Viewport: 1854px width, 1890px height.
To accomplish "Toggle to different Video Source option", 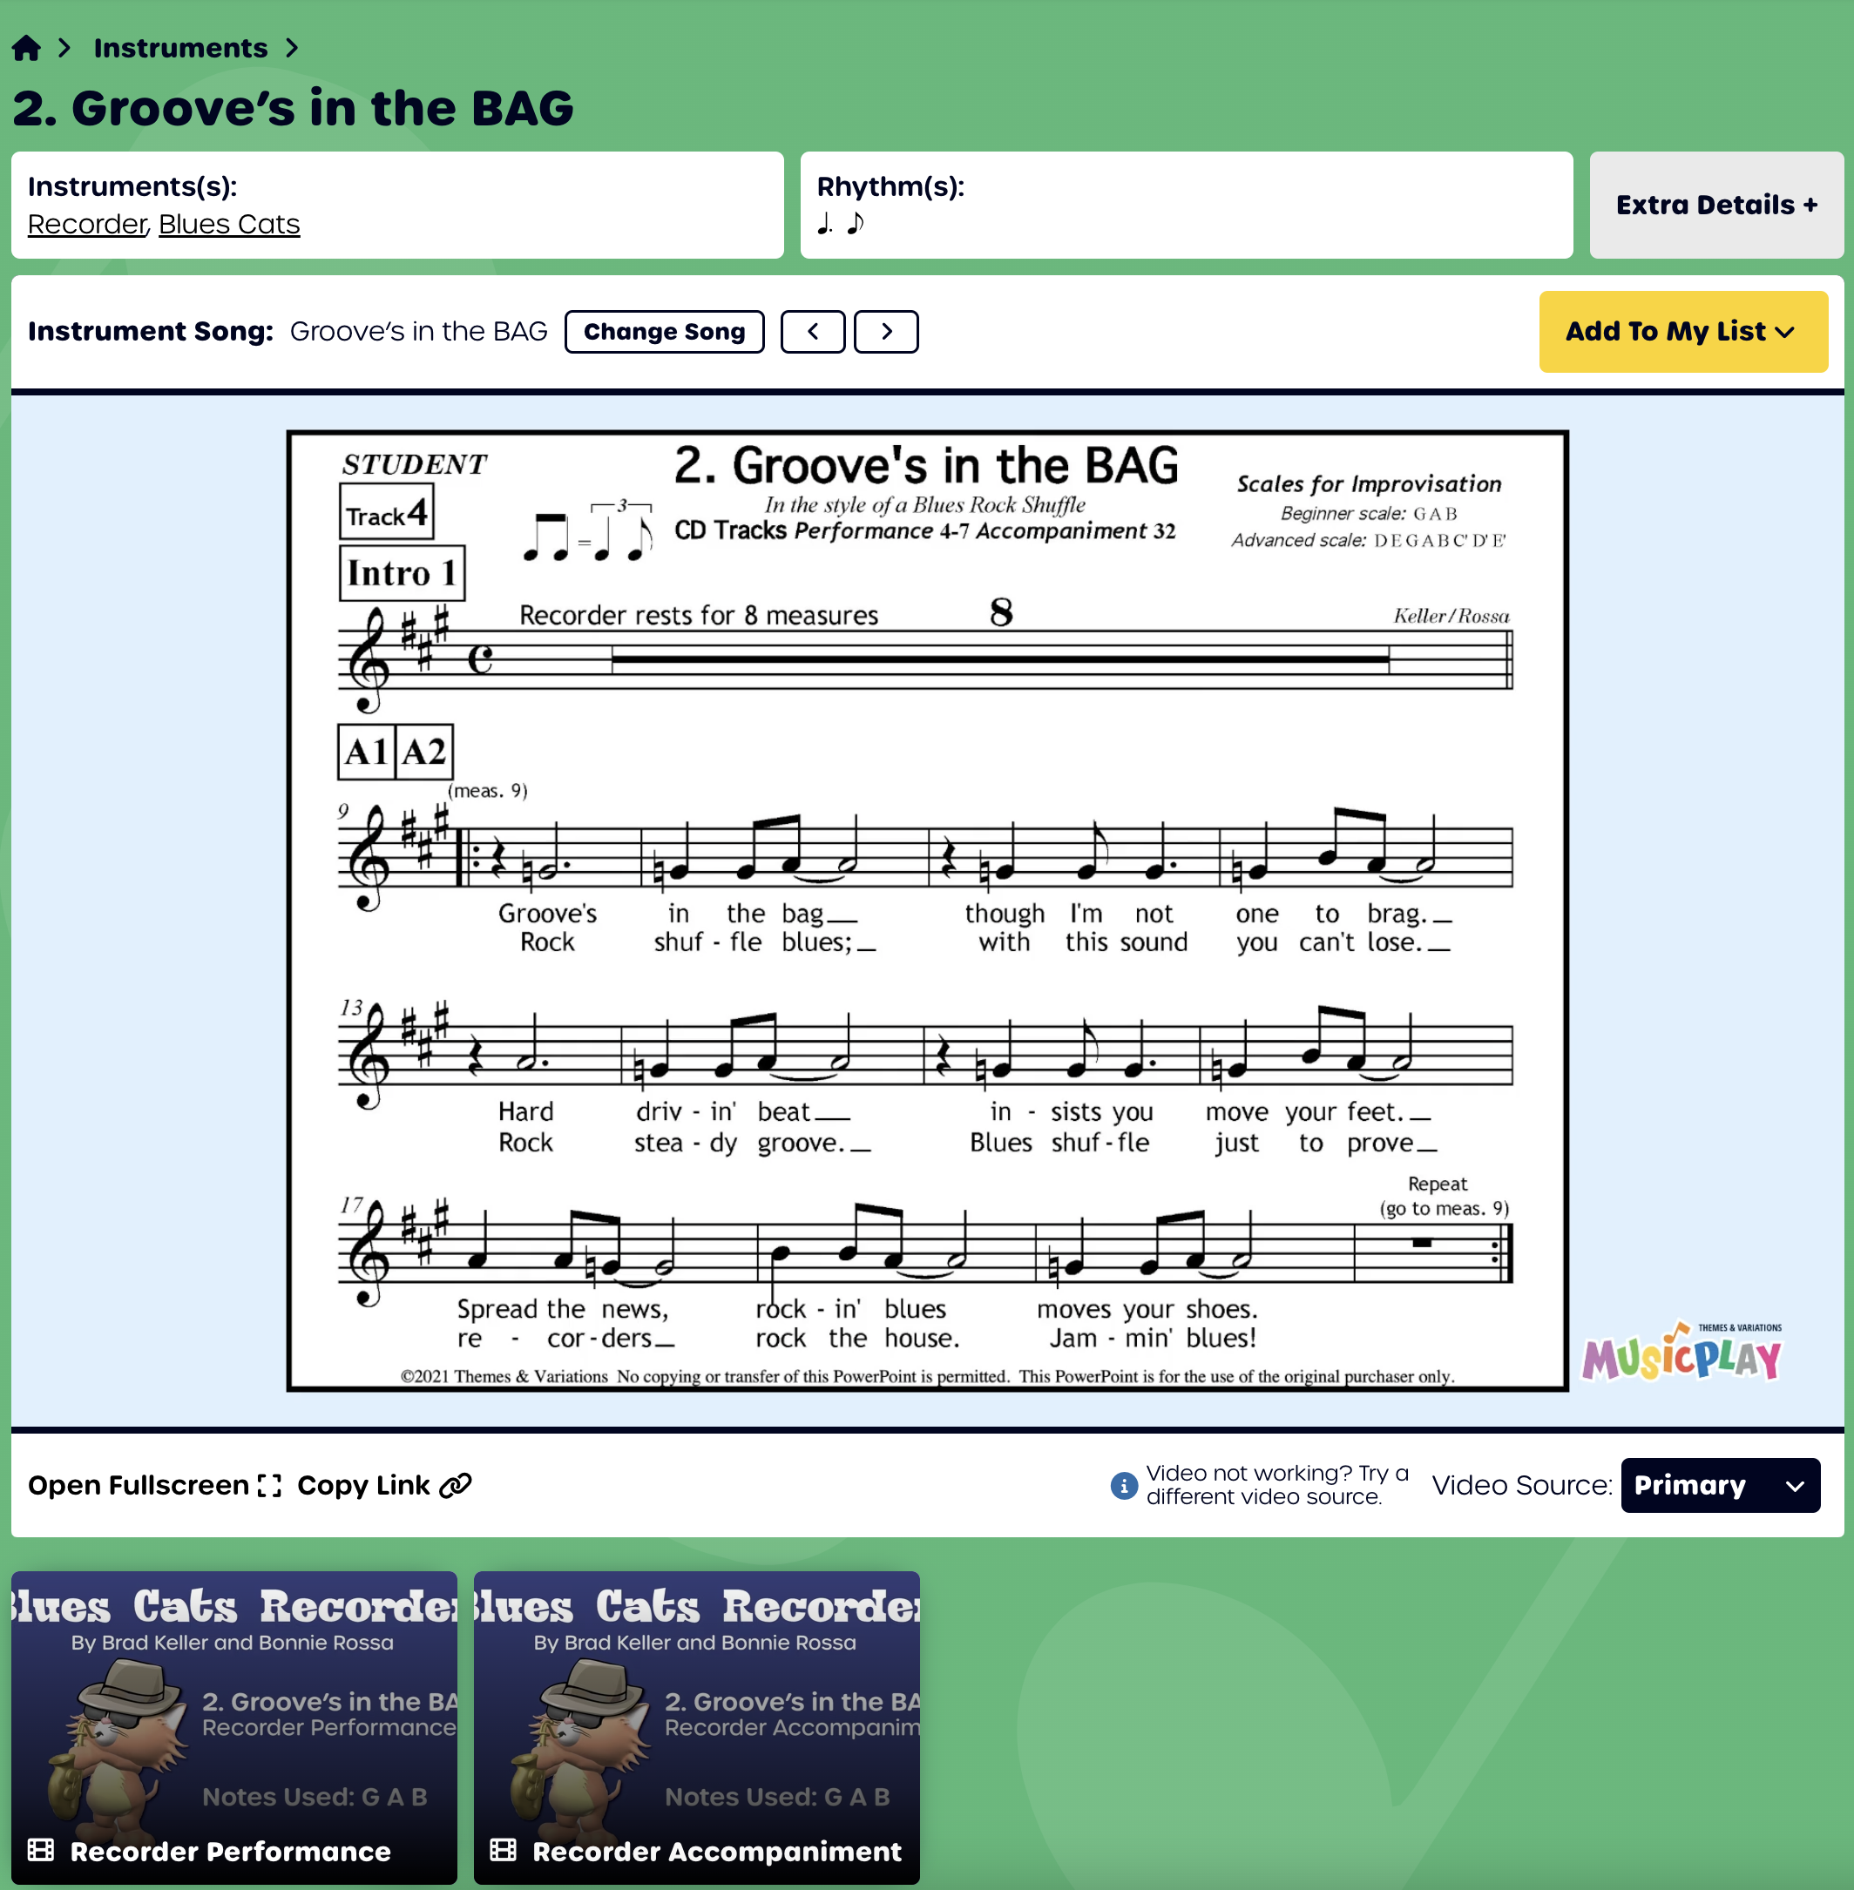I will (x=1722, y=1486).
